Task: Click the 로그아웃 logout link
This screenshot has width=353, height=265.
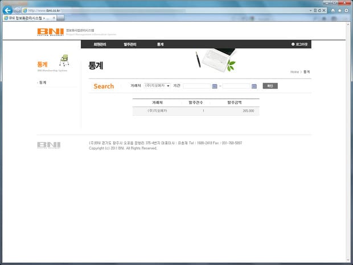Action: [299, 44]
